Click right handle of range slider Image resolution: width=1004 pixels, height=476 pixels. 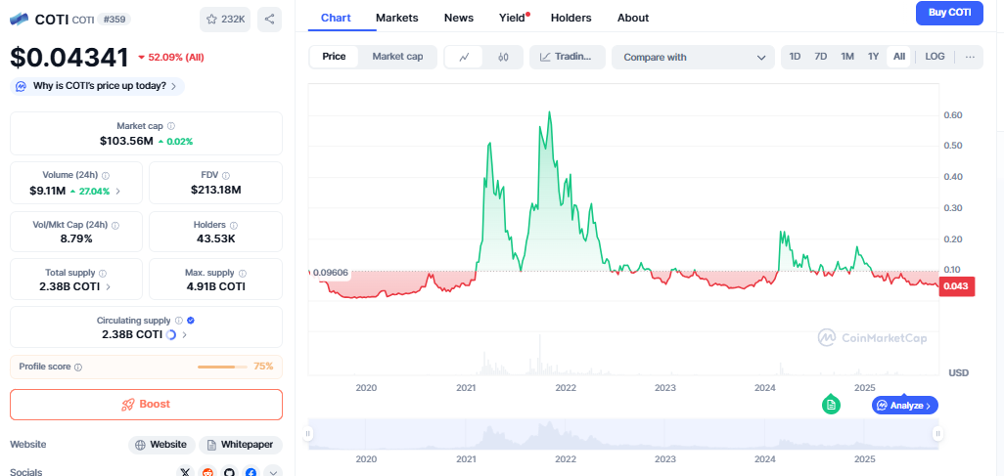938,434
